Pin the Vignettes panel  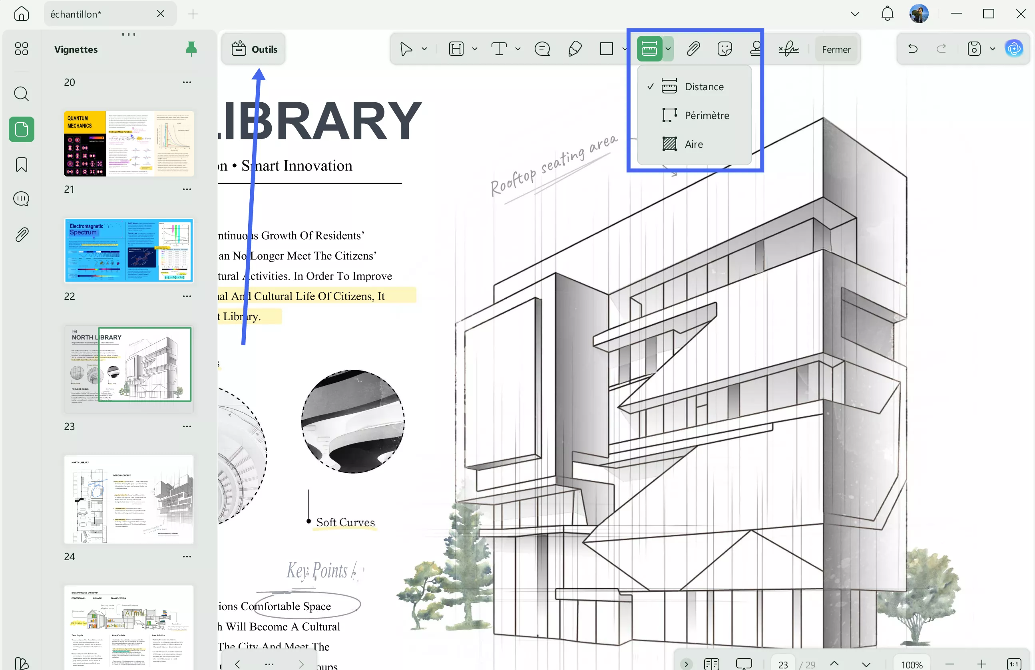point(192,49)
